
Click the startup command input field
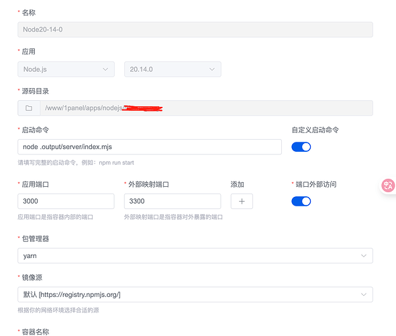(x=150, y=147)
